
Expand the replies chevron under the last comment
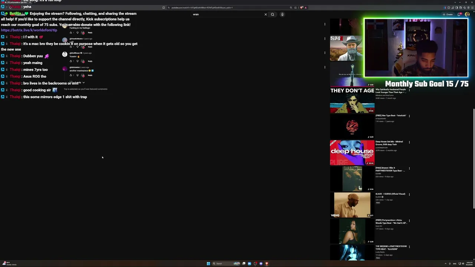click(x=83, y=83)
